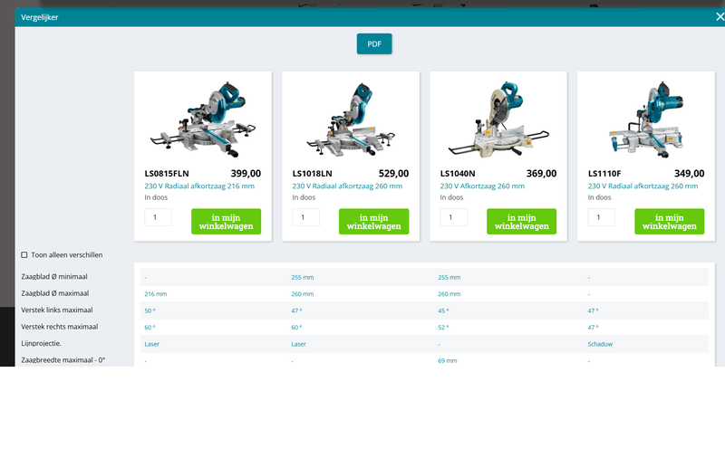The image size is (725, 468).
Task: Open link '230 V Radiaal afkortzaag 216 mm'
Action: click(199, 186)
